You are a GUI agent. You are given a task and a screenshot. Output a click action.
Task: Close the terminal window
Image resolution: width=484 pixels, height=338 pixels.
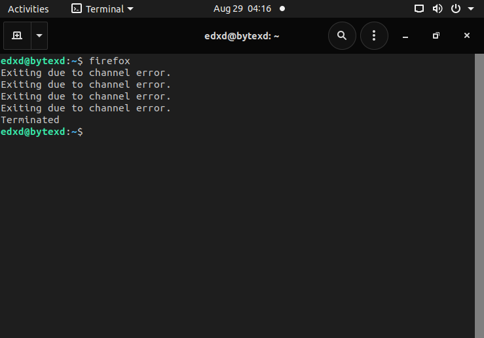point(466,36)
